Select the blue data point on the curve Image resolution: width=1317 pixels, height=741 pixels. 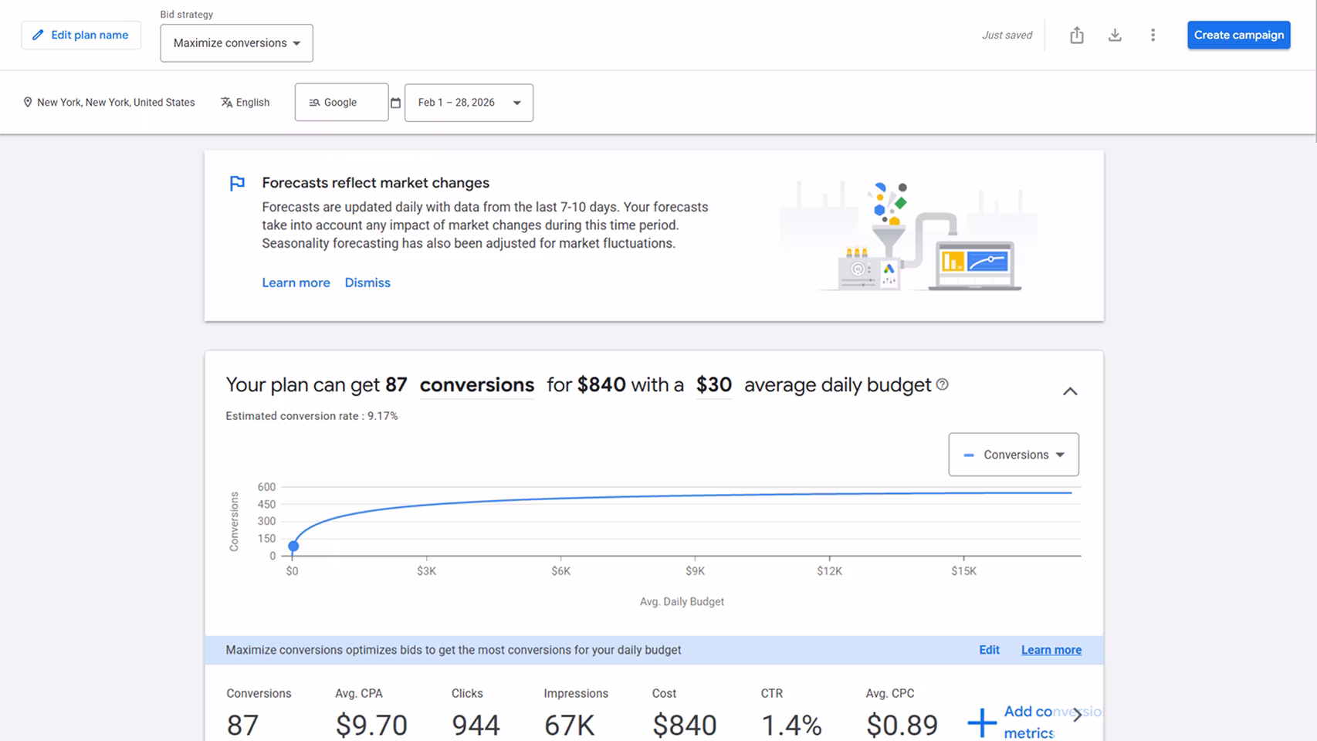(293, 546)
